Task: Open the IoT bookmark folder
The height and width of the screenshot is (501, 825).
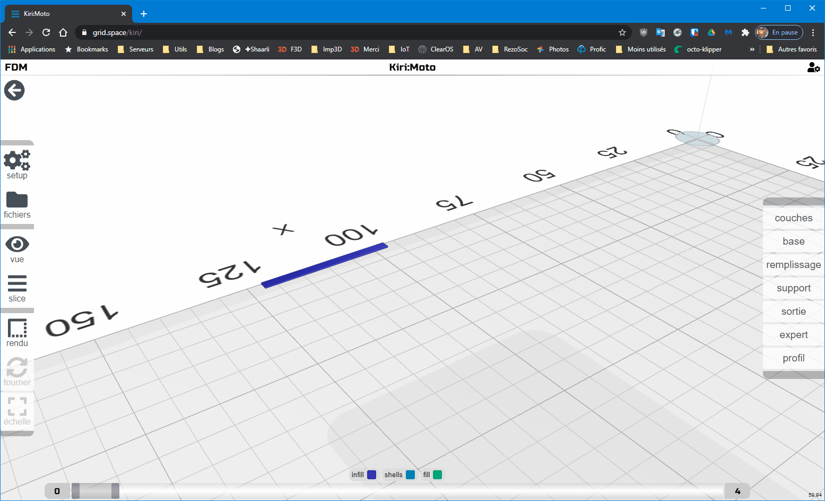Action: tap(399, 49)
